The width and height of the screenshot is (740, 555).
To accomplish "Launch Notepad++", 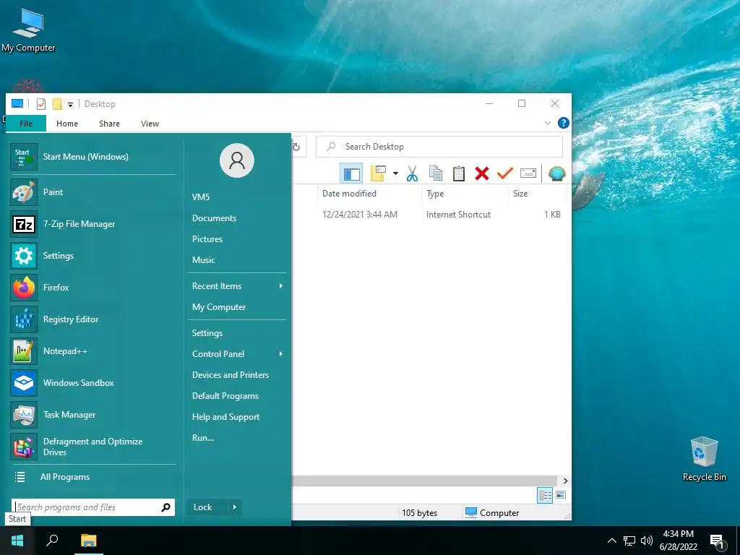I will coord(93,351).
